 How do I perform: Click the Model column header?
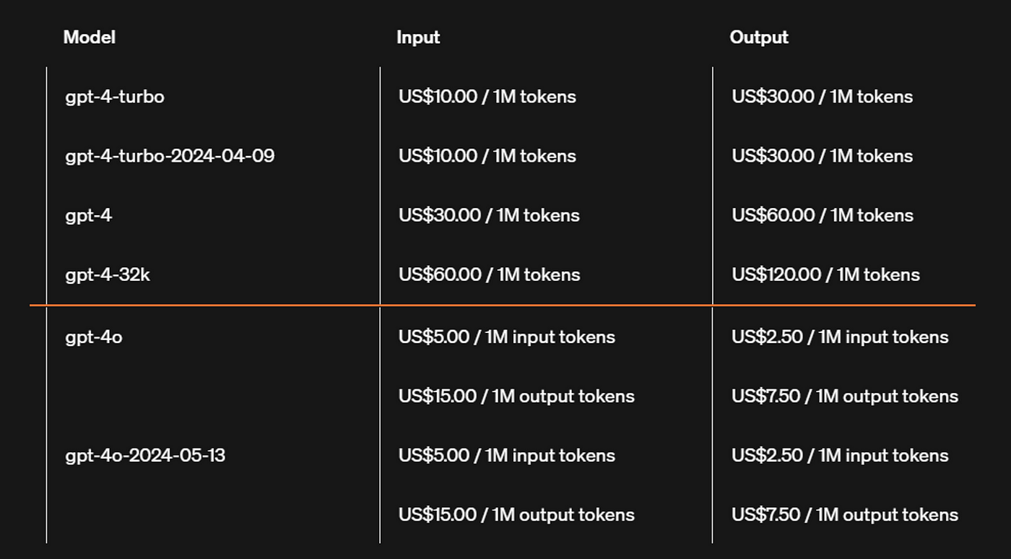[x=89, y=38]
